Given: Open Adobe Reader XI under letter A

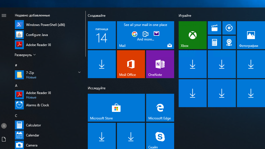Looking at the screenshot, I should pos(48,95).
